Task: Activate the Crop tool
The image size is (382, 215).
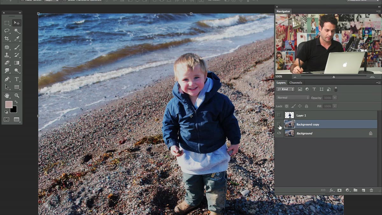Action: click(x=7, y=39)
